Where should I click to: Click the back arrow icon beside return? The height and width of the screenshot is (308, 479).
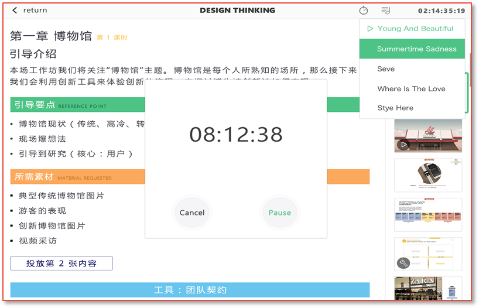(15, 11)
